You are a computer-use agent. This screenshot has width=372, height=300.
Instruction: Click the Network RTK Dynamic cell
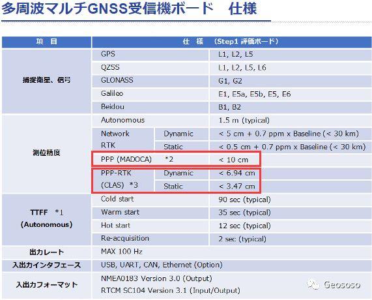(182, 134)
